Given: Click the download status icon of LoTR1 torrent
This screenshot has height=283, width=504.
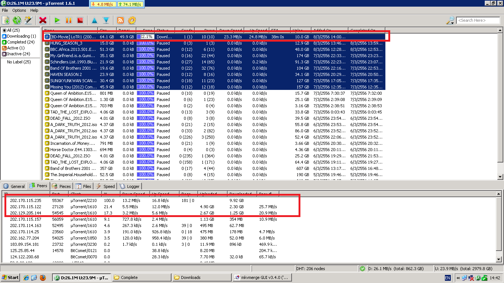Looking at the screenshot, I should 47,37.
